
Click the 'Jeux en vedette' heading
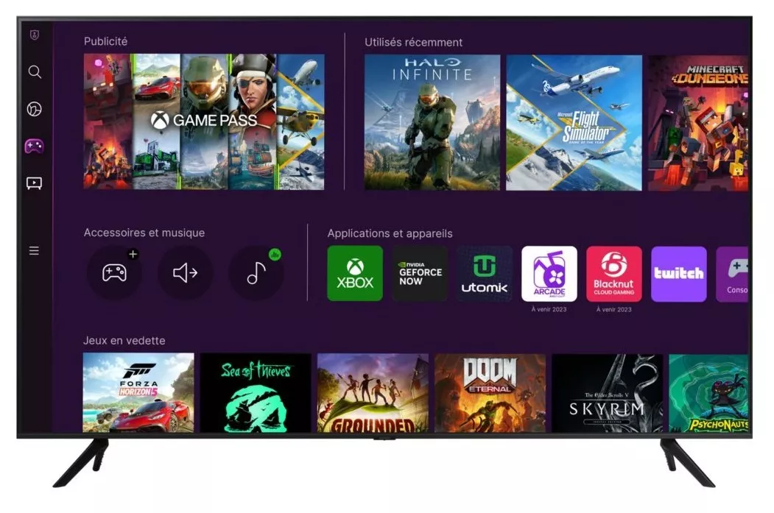click(124, 340)
